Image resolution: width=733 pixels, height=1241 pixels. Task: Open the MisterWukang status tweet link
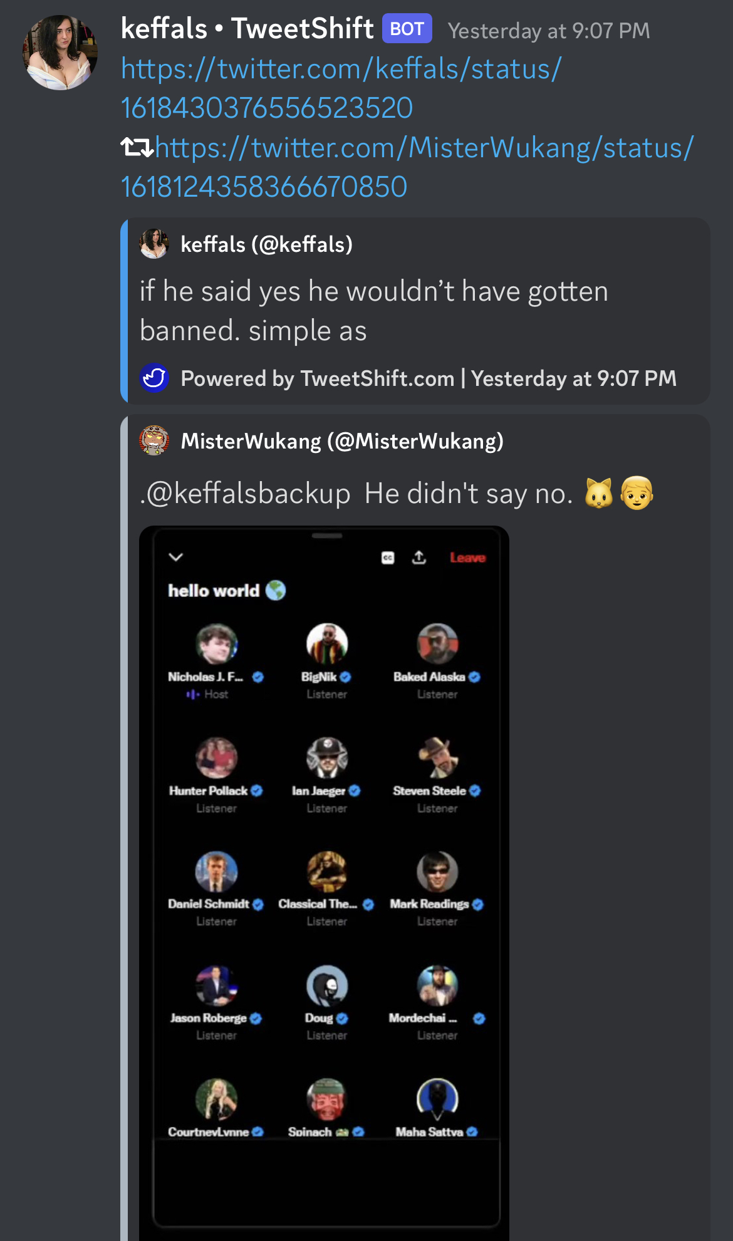(x=407, y=167)
